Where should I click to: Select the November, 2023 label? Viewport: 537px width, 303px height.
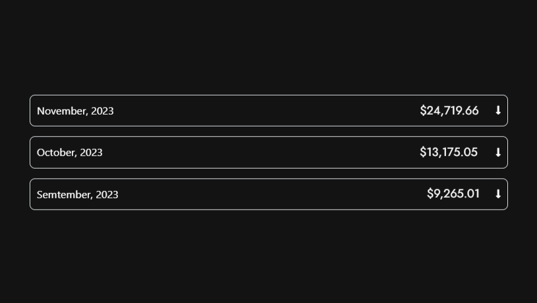tap(75, 111)
